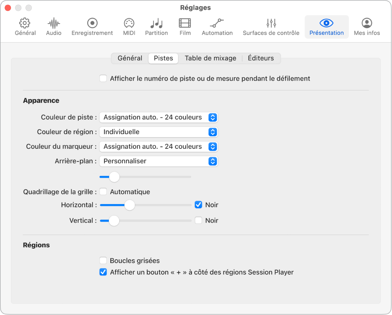This screenshot has width=392, height=315.
Task: Enable track number display during scrolling
Action: click(x=103, y=78)
